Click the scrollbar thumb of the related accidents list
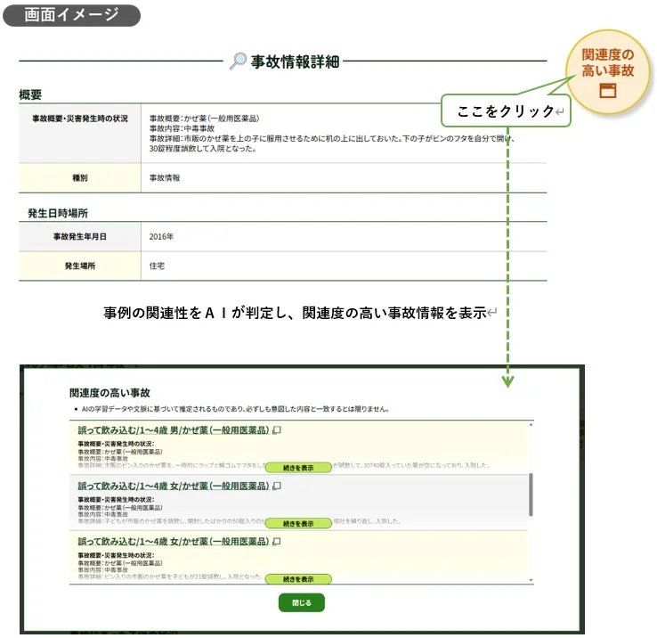This screenshot has width=657, height=638. pyautogui.click(x=531, y=495)
